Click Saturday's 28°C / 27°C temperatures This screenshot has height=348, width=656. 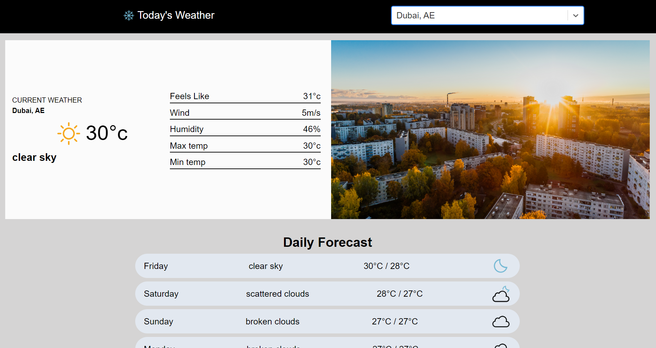400,294
